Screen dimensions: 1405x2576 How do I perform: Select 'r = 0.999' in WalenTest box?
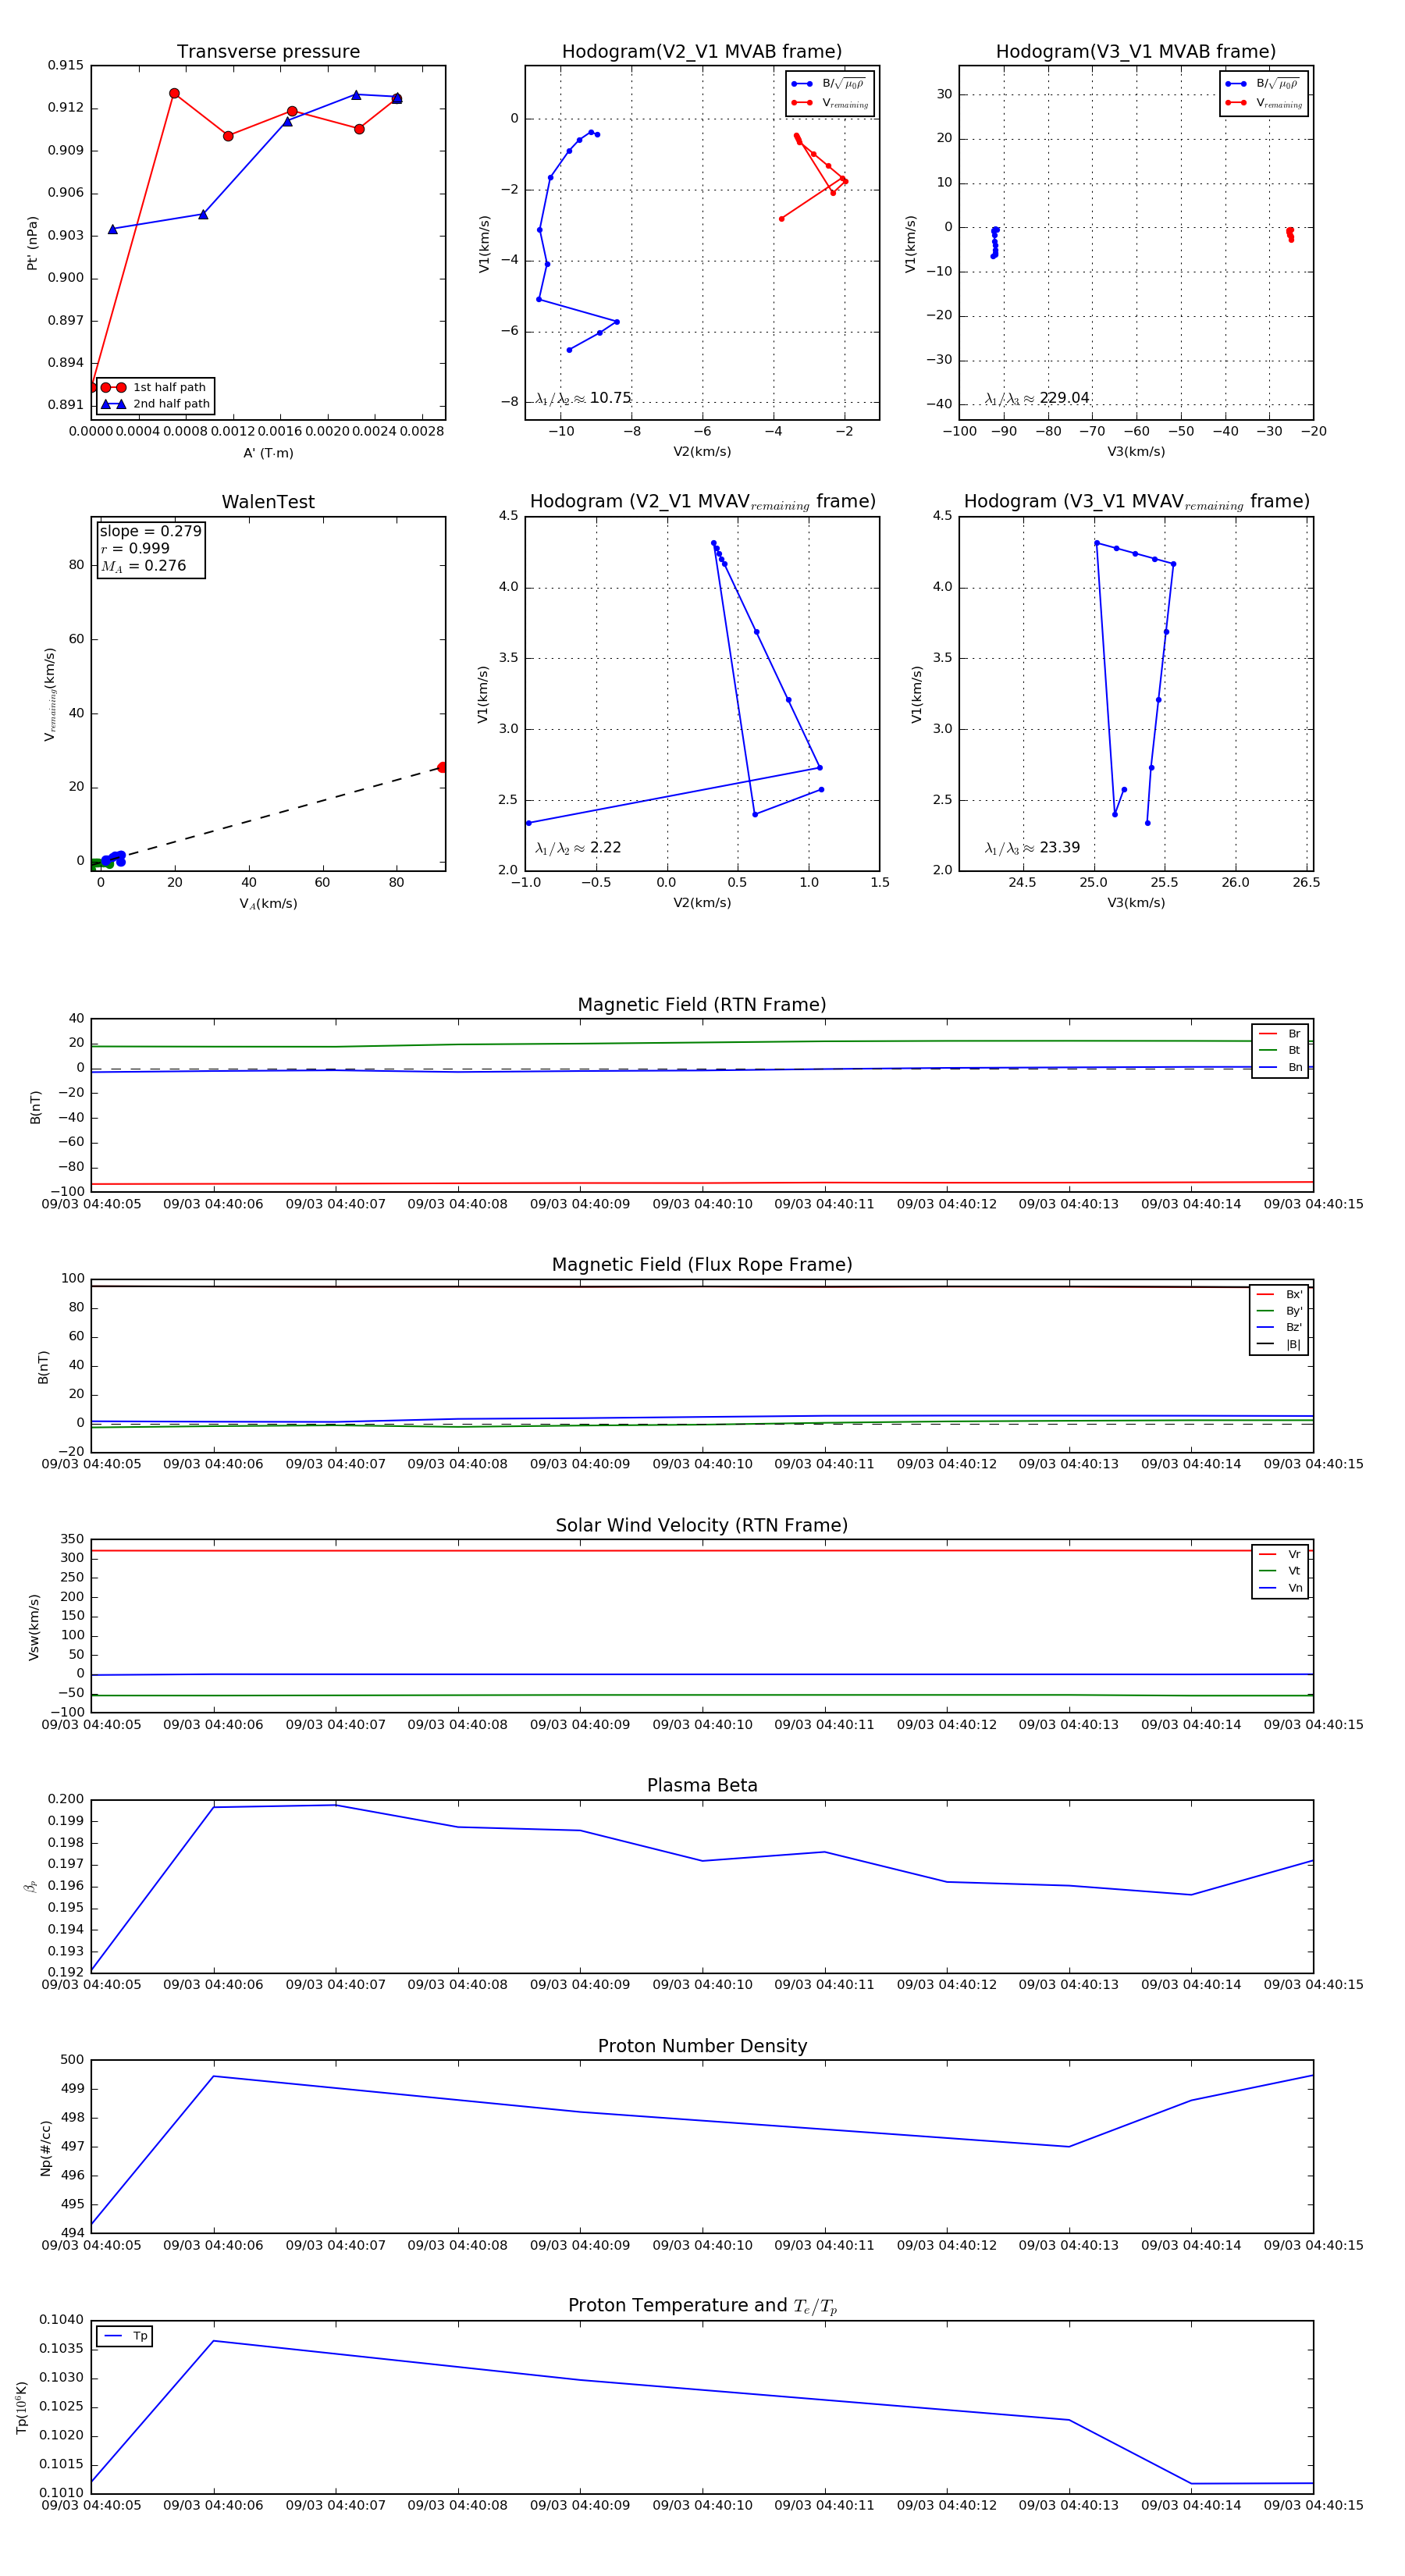coord(135,548)
